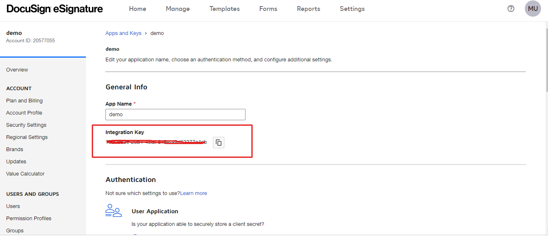Return to Apps and Keys breadcrumb
This screenshot has width=548, height=236.
coord(123,33)
